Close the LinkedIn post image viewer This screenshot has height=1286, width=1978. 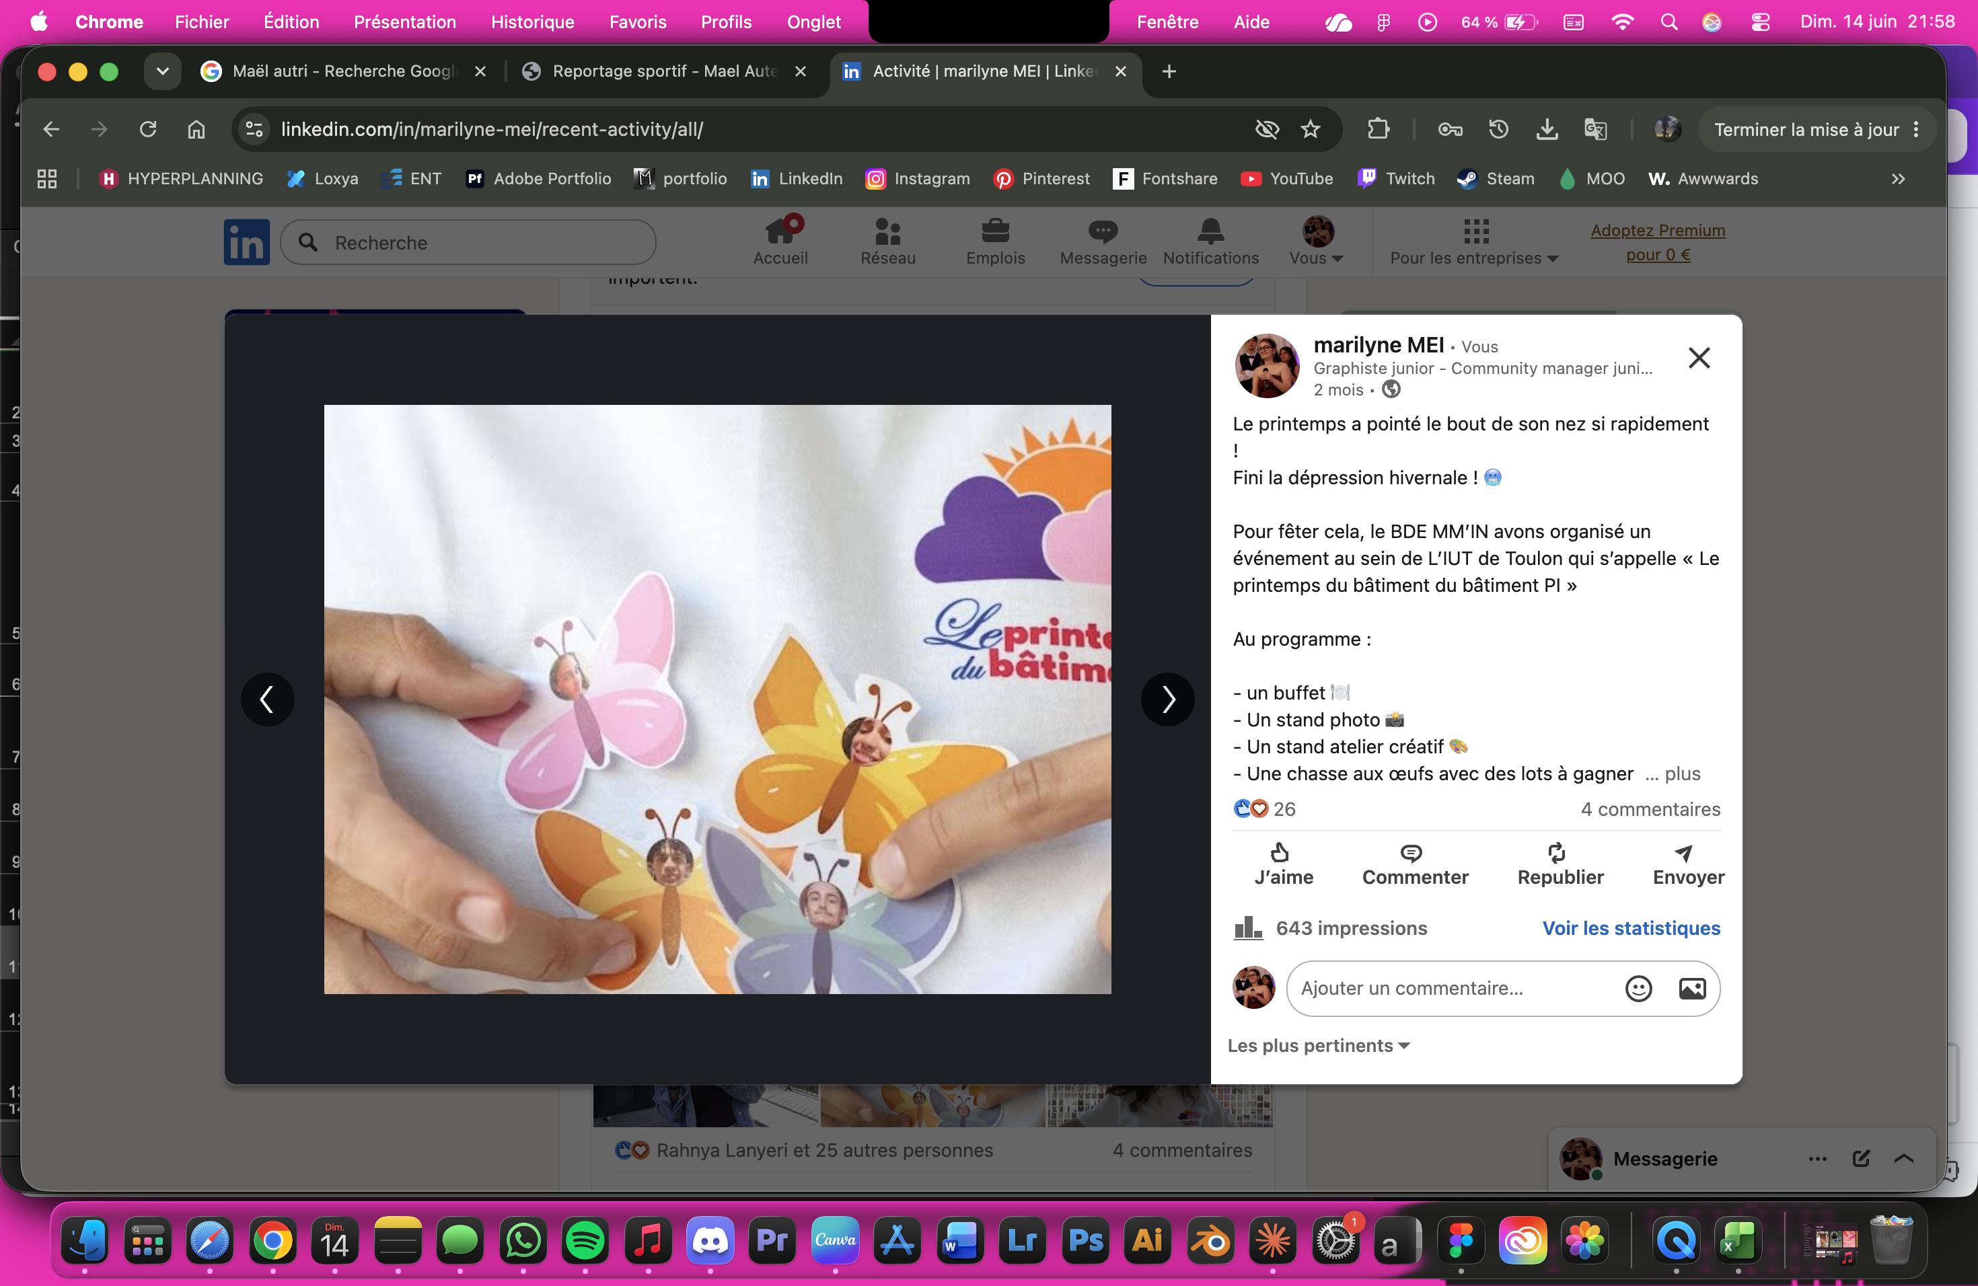click(x=1699, y=357)
